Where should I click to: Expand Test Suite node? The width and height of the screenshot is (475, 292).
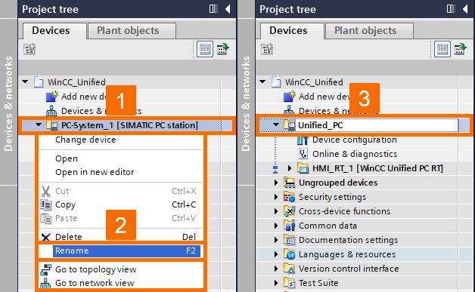276,283
